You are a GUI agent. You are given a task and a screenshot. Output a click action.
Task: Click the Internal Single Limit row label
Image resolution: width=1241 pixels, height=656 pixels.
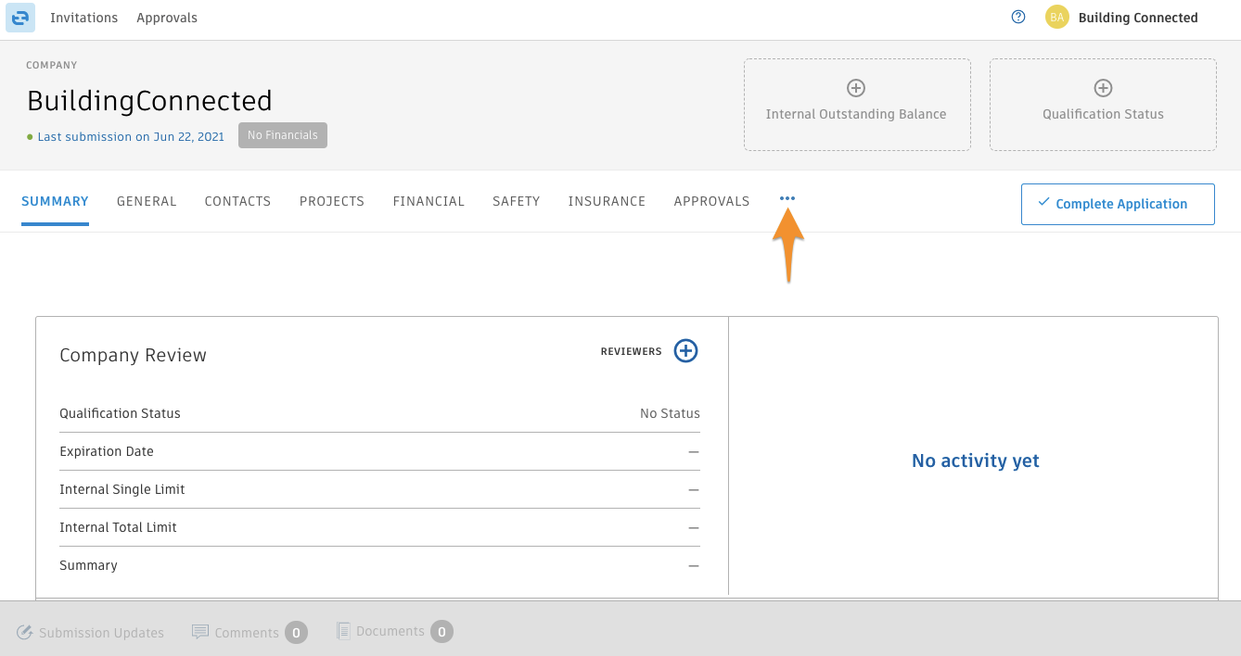pos(122,489)
